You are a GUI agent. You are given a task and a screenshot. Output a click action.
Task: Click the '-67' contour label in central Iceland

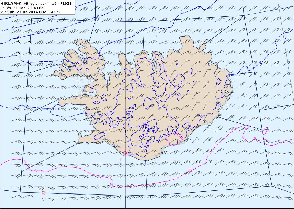point(133,107)
